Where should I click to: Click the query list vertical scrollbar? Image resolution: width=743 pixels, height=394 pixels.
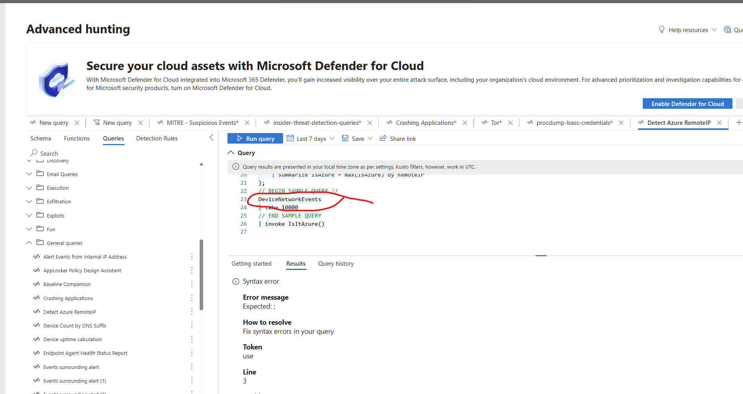click(202, 275)
